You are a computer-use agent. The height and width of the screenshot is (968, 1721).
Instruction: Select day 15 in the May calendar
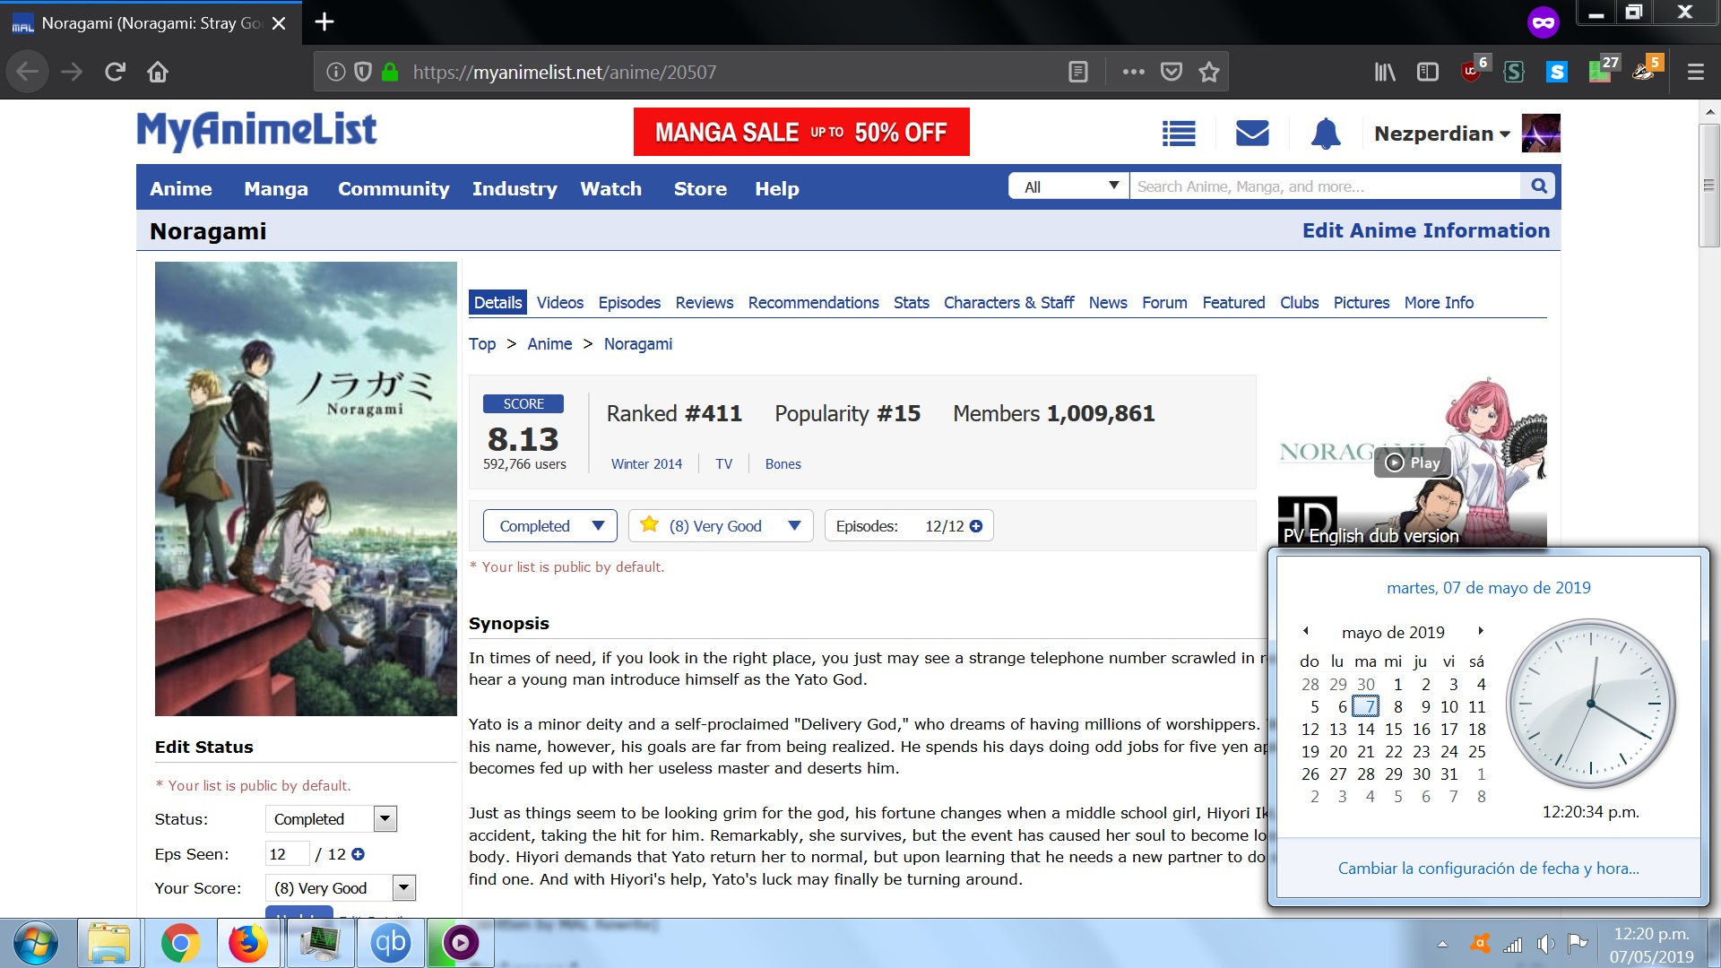[1393, 730]
